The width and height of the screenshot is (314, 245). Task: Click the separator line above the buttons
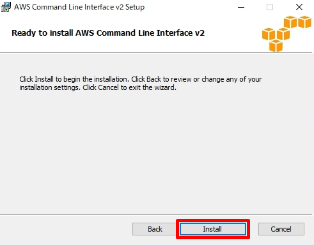point(155,214)
